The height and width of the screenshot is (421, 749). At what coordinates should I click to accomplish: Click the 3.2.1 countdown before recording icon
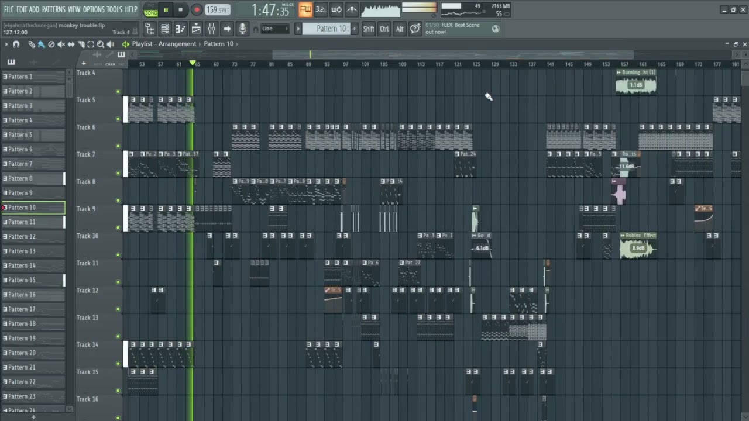click(x=321, y=9)
